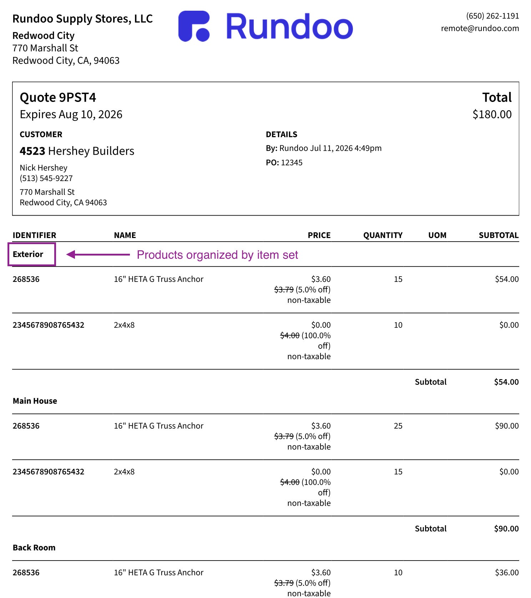This screenshot has width=531, height=598.
Task: Select the QUANTITY column header
Action: [x=383, y=235]
